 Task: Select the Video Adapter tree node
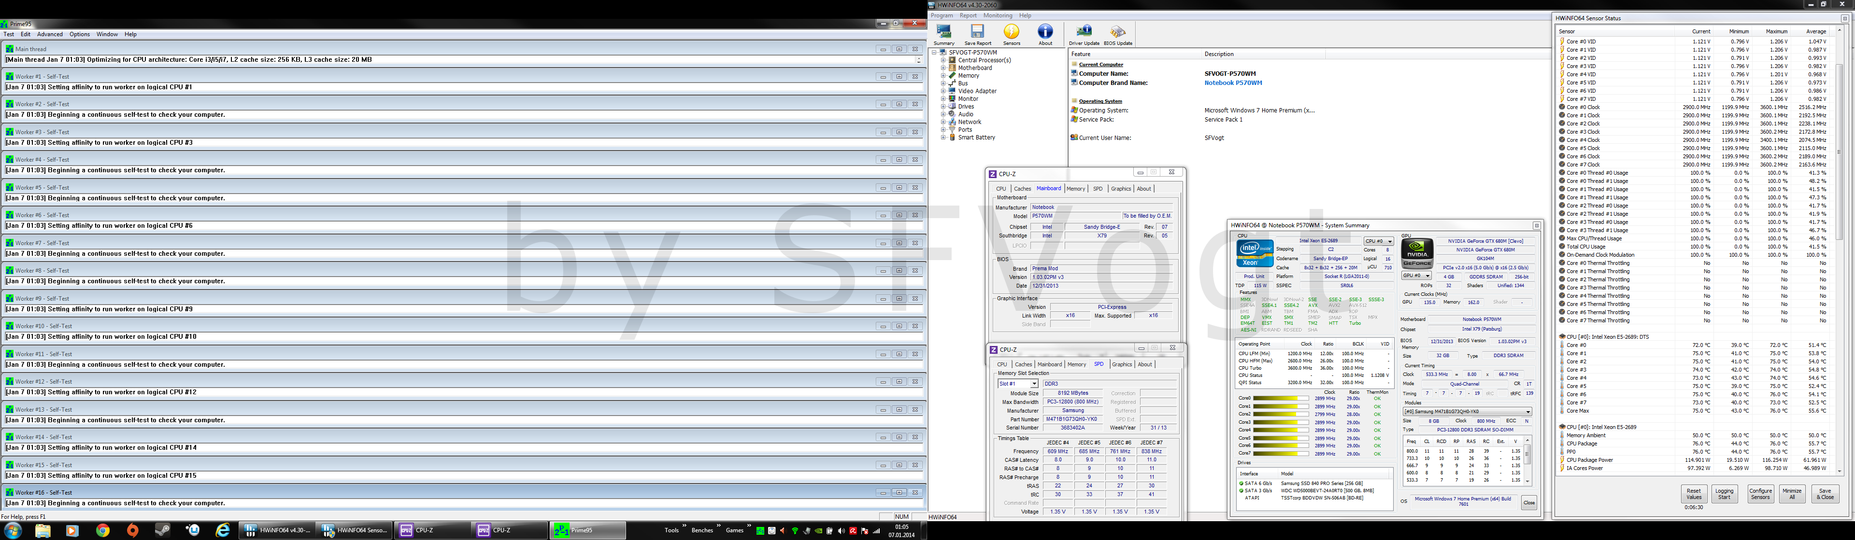pyautogui.click(x=977, y=91)
